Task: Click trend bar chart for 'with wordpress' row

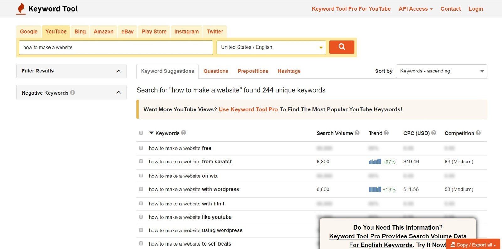Action: click(375, 189)
